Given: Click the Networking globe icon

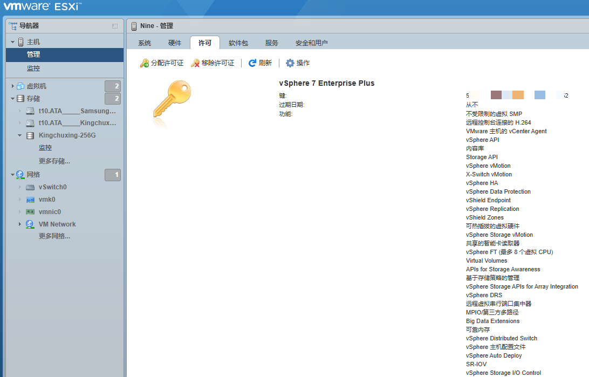Looking at the screenshot, I should tap(20, 175).
